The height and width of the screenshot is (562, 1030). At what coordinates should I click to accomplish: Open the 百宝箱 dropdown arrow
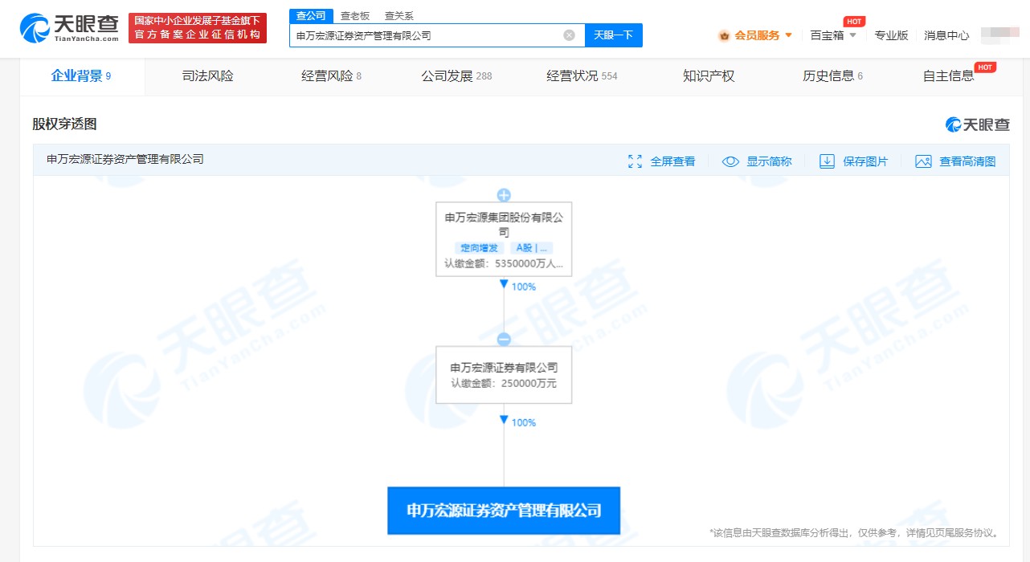pos(852,35)
